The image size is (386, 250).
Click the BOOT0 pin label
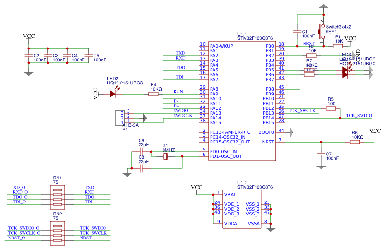(x=266, y=132)
